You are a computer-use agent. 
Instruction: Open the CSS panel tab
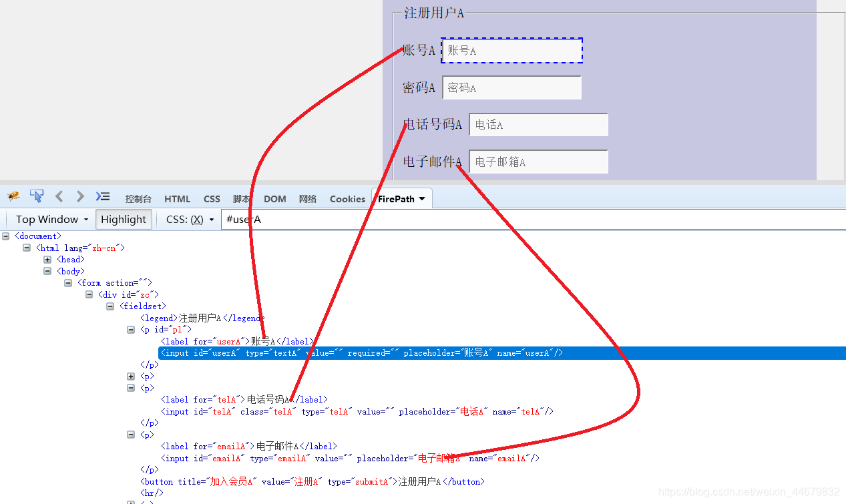(212, 199)
